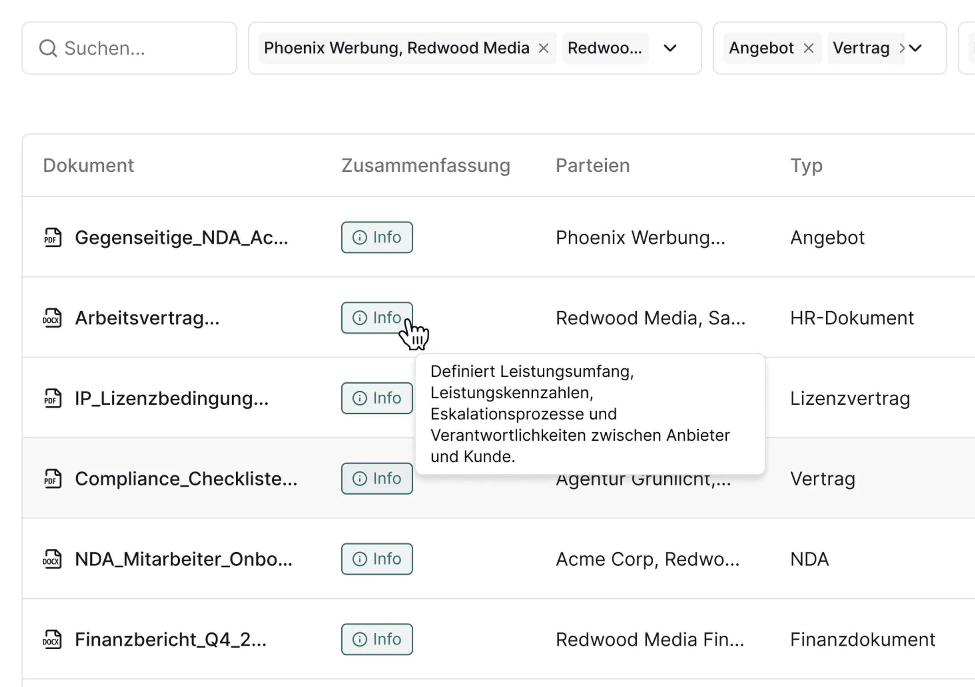This screenshot has width=975, height=687.
Task: Sort by the Dokument column header
Action: coord(88,166)
